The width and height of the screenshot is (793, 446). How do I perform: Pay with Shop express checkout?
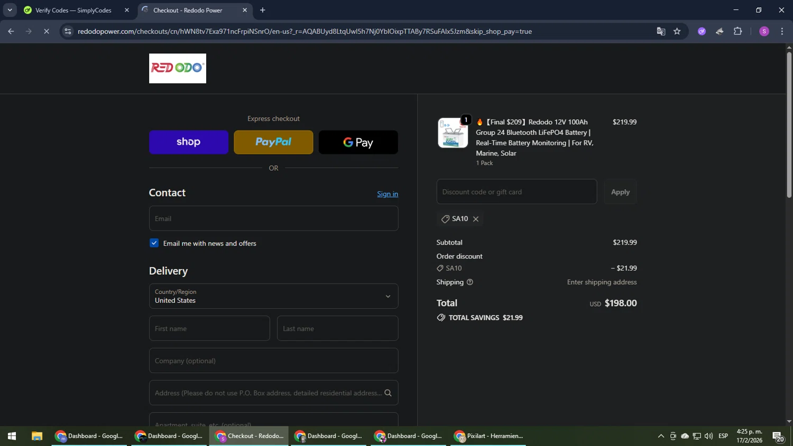(189, 142)
